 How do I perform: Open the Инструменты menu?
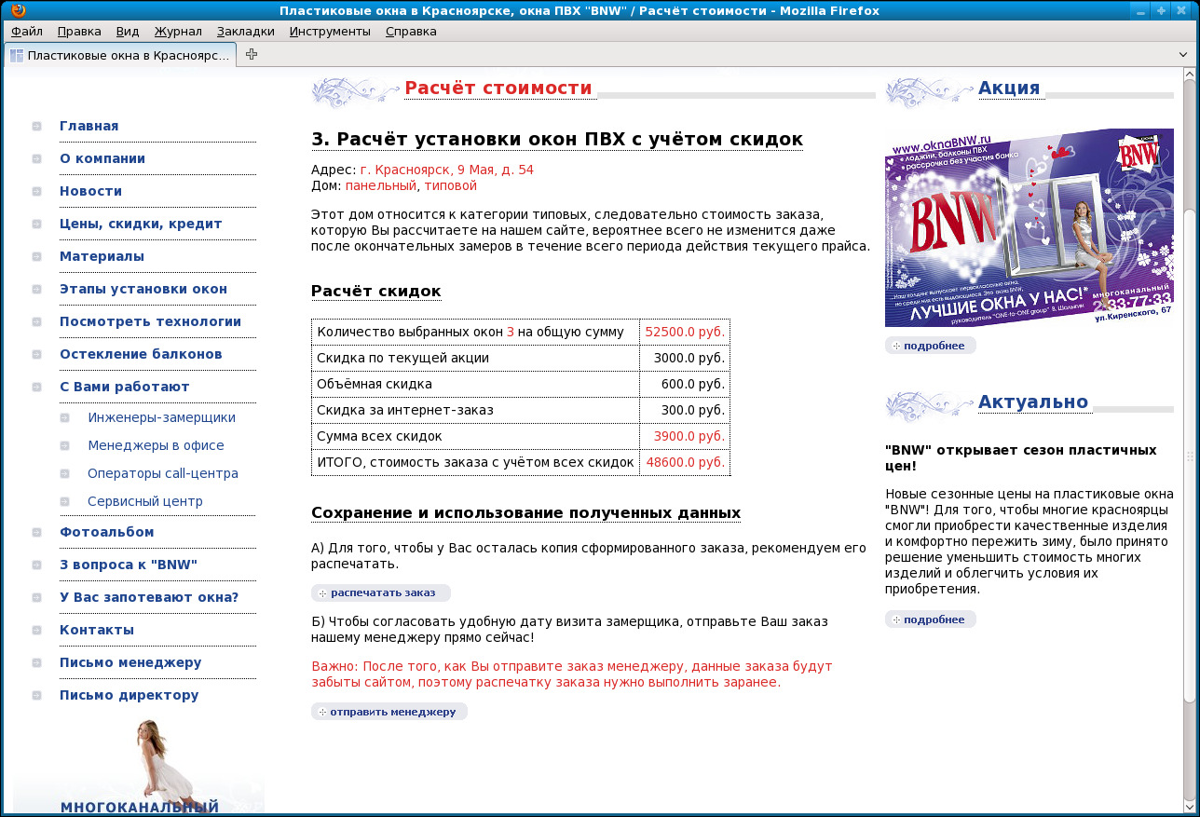[x=330, y=31]
